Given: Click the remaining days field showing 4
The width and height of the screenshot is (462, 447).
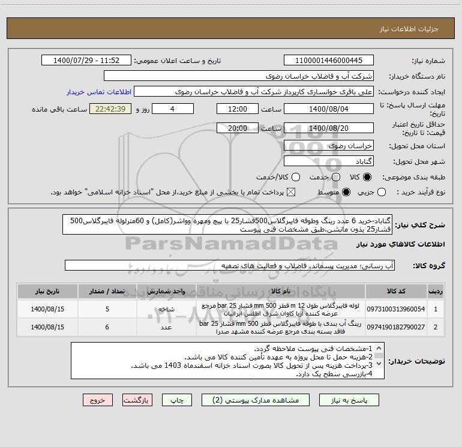Looking at the screenshot, I should [x=173, y=109].
